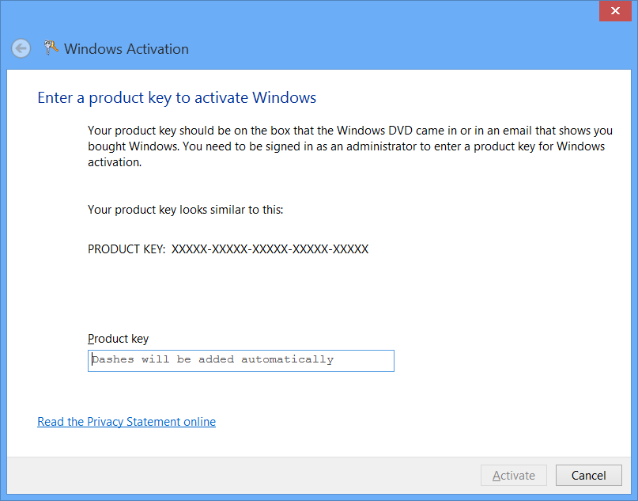Click the Windows Activation title text
This screenshot has height=501, width=638.
[126, 49]
